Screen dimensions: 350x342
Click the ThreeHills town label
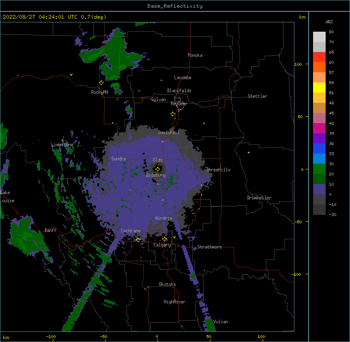(218, 170)
